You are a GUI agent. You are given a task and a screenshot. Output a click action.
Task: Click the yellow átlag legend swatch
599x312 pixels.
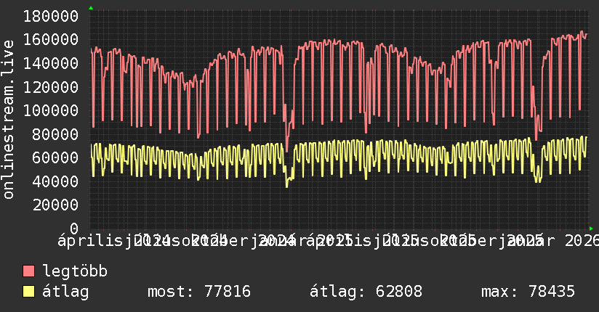click(x=28, y=292)
